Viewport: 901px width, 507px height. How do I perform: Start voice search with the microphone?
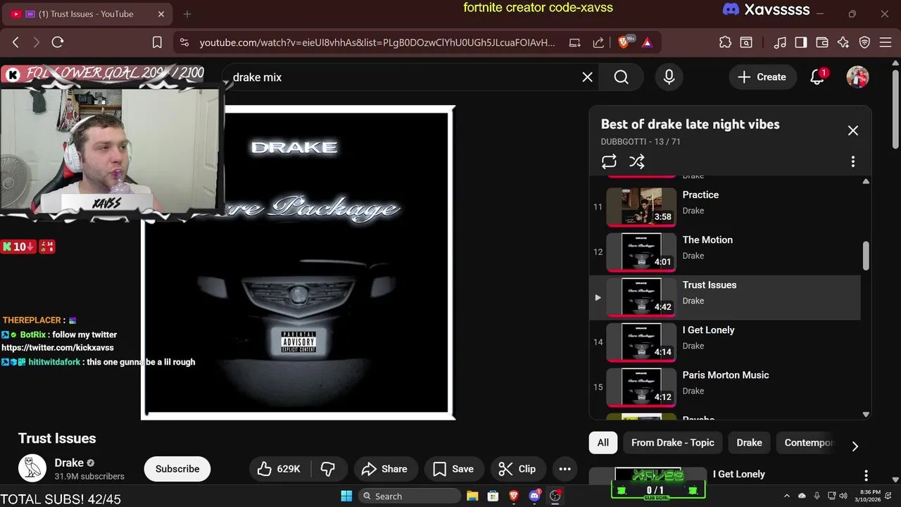point(669,77)
